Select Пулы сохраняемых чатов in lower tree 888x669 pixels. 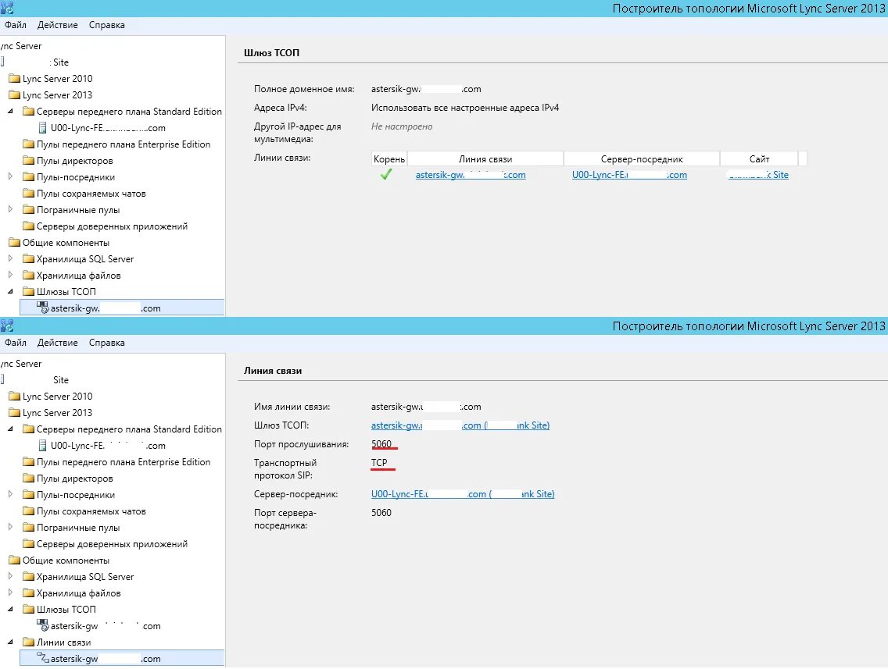(x=91, y=511)
